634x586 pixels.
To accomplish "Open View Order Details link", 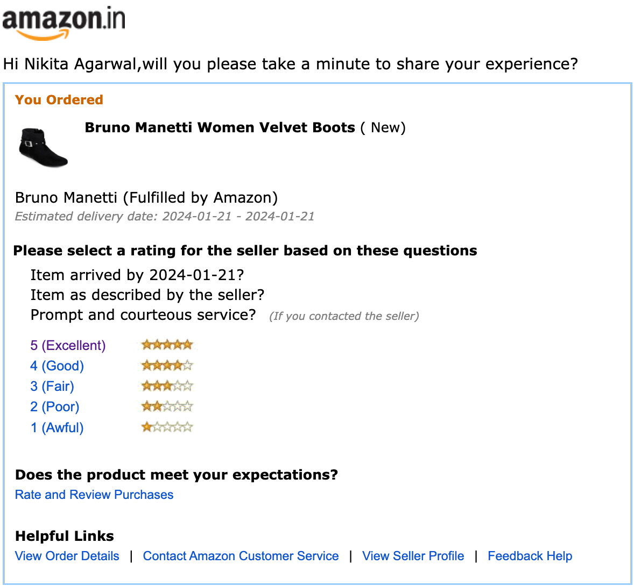I will [x=67, y=556].
